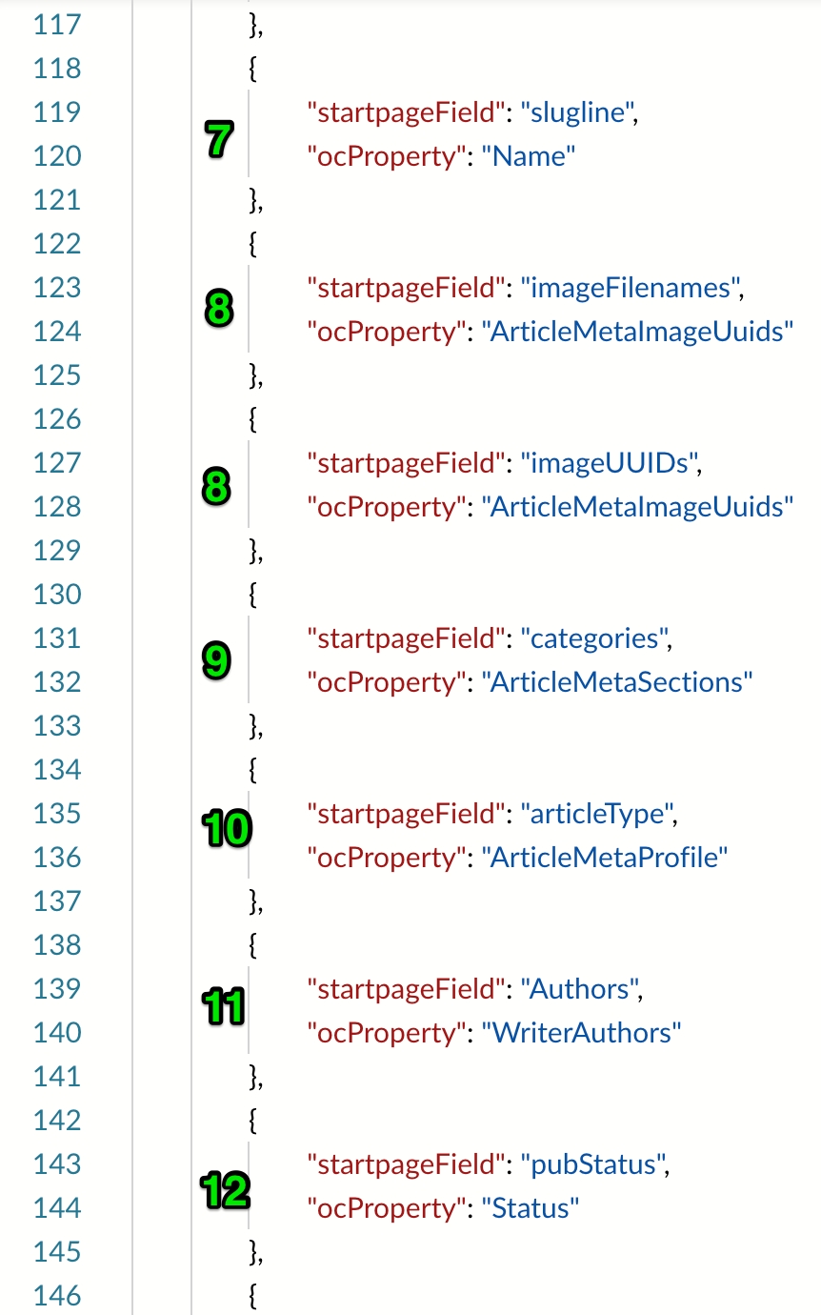Click line number 119 in the gutter
The image size is (821, 1315).
click(57, 112)
